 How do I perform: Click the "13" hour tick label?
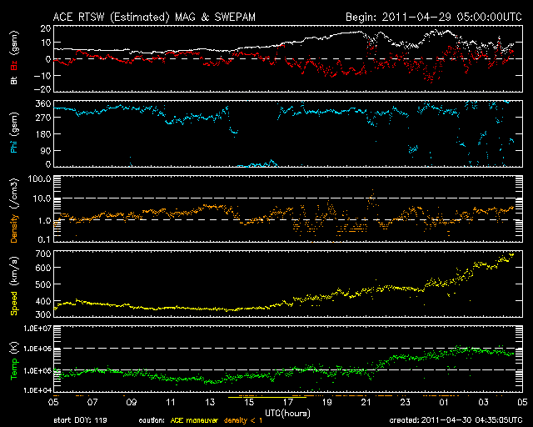(210, 402)
